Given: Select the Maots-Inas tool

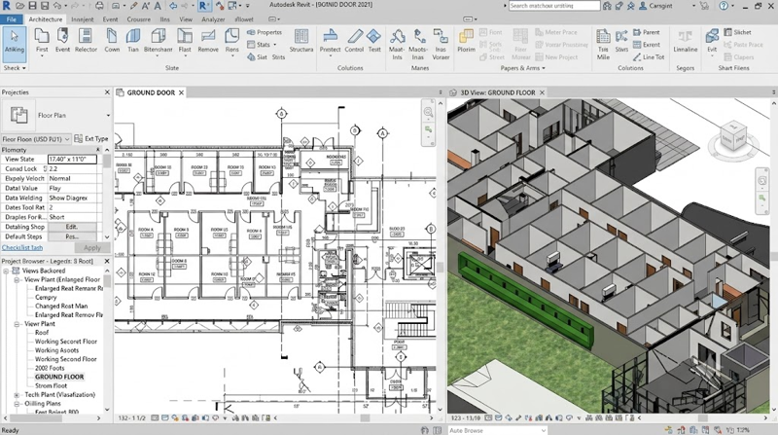Looking at the screenshot, I should pyautogui.click(x=418, y=44).
